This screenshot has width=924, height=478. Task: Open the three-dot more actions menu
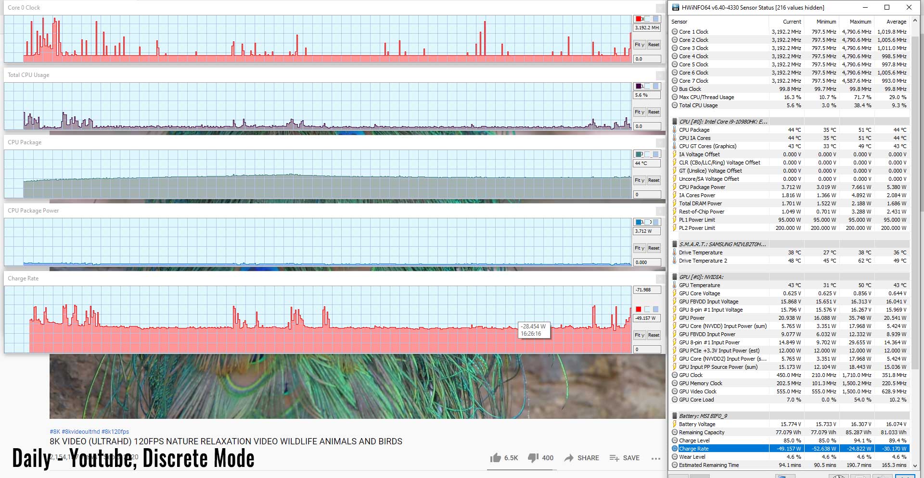pyautogui.click(x=655, y=458)
